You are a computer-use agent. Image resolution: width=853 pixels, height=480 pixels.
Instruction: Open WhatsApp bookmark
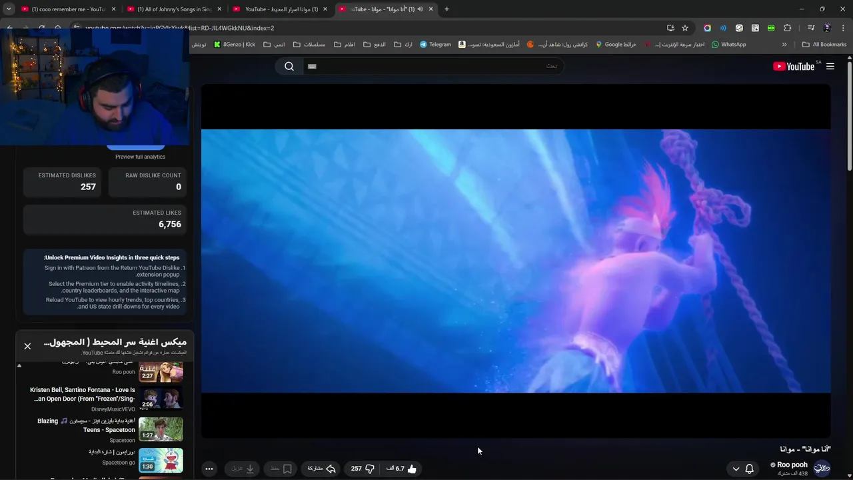click(728, 45)
